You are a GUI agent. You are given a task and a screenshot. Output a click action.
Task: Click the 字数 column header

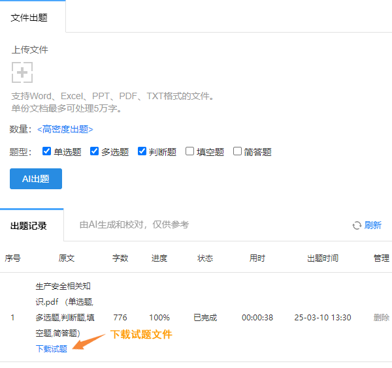(120, 258)
